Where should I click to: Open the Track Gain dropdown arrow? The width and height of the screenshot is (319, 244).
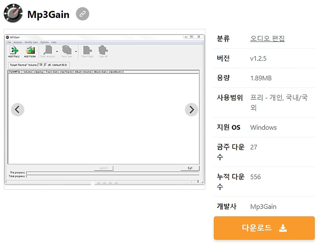point(76,51)
